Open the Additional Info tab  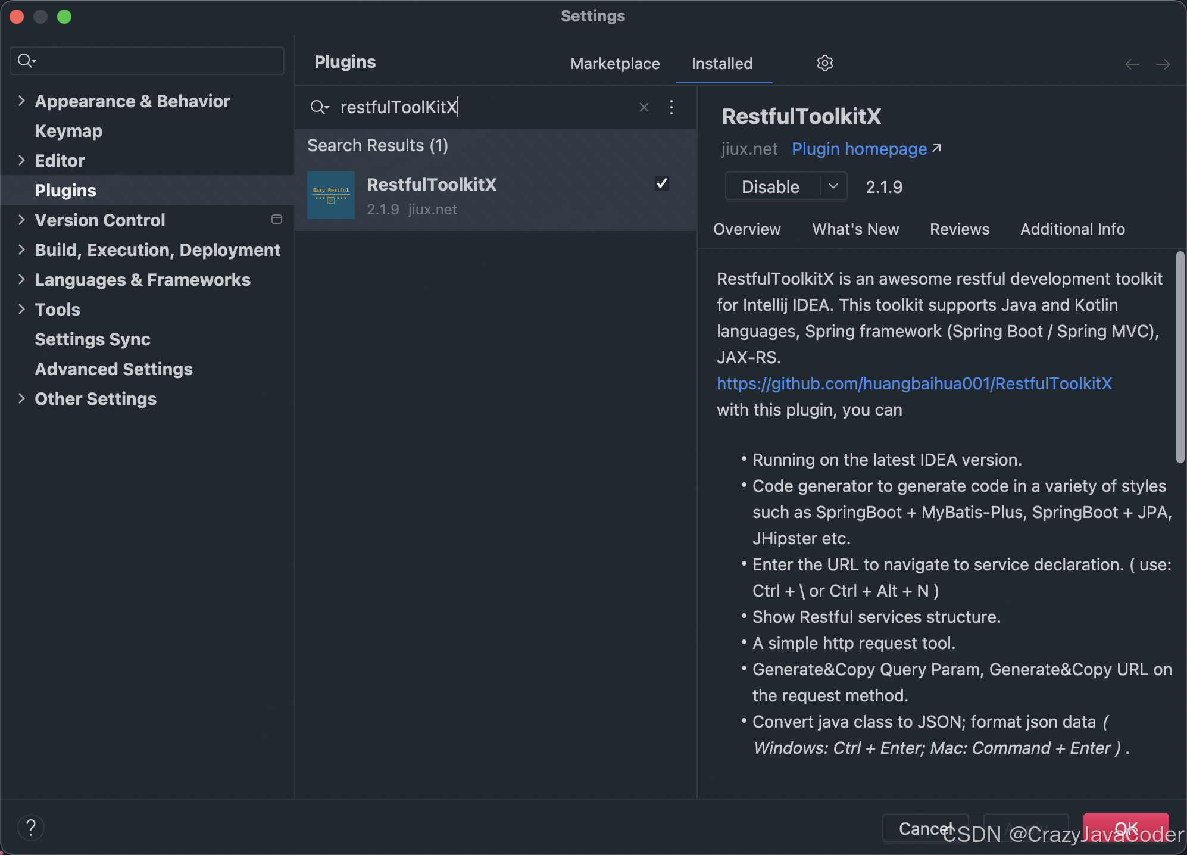tap(1072, 229)
